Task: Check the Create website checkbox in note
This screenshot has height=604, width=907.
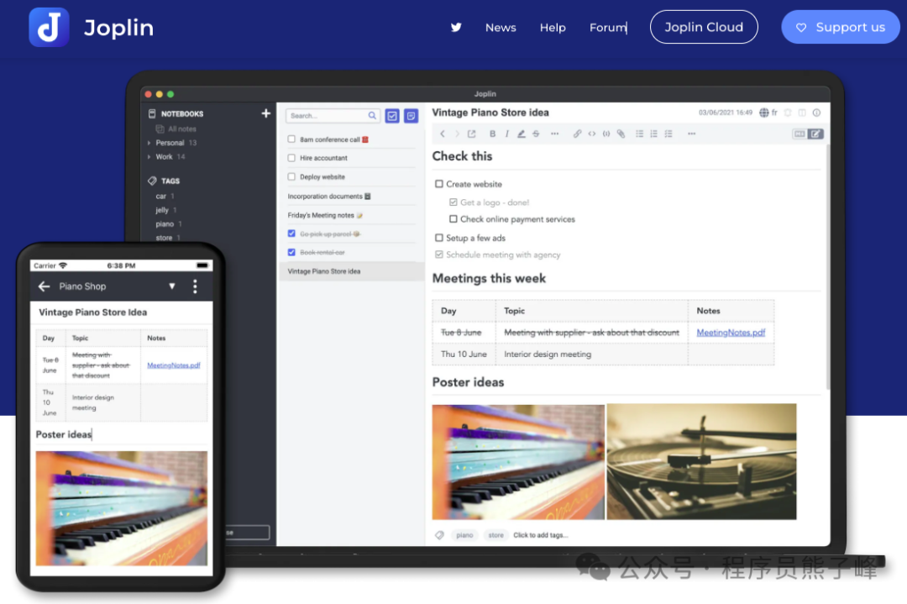Action: point(439,184)
